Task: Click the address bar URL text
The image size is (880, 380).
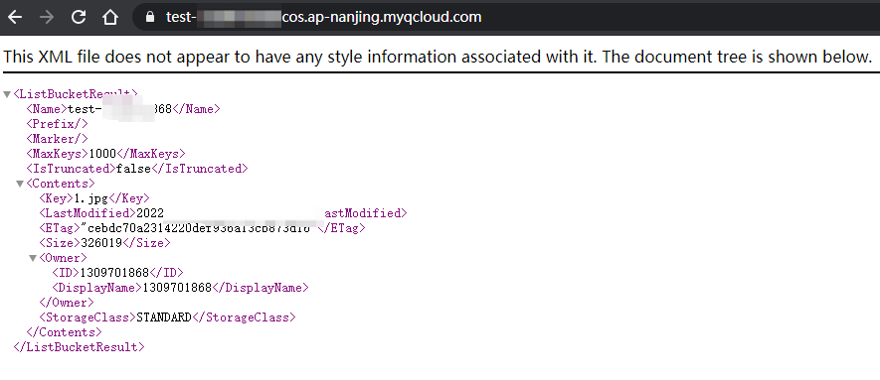Action: pyautogui.click(x=324, y=17)
